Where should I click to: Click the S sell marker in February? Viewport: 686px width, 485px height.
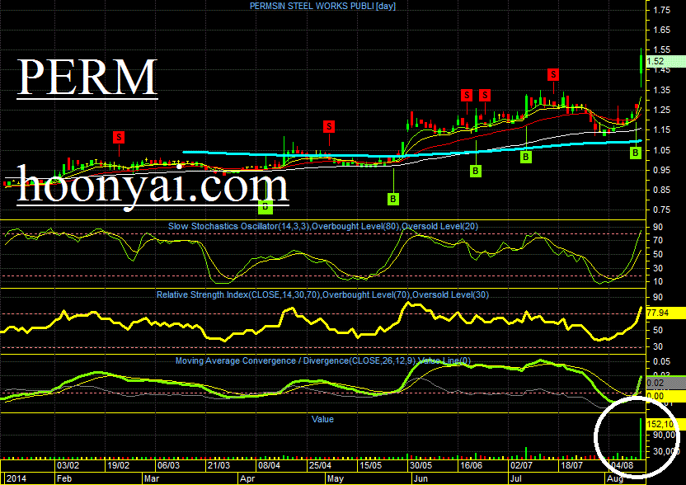click(119, 137)
